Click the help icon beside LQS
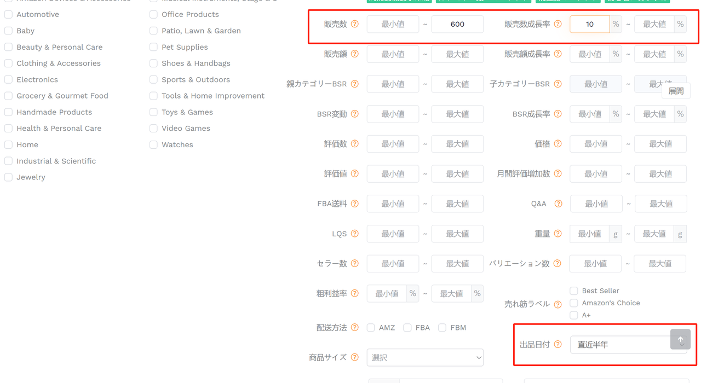Screen dimensions: 701x383 355,234
